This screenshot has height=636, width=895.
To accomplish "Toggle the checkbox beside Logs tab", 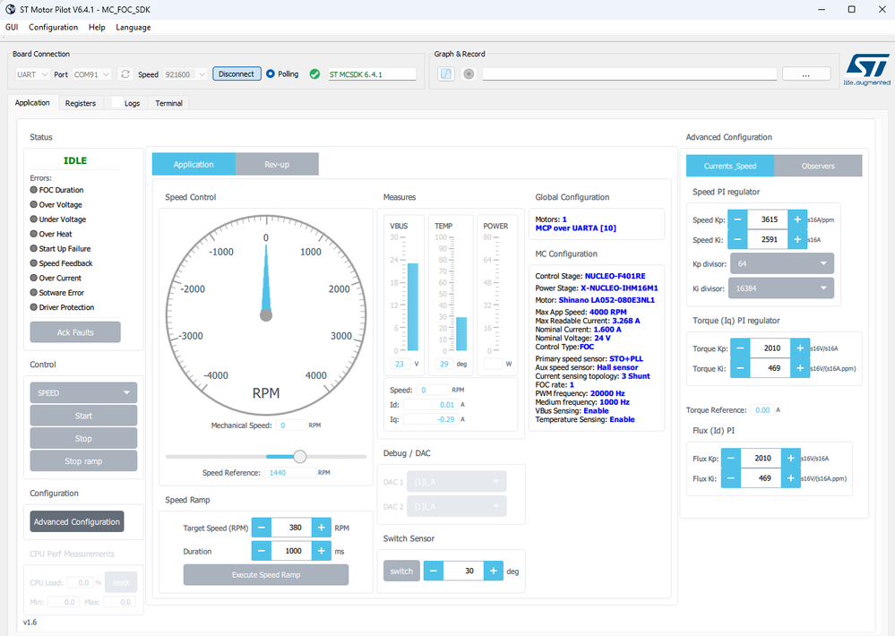I will coord(116,103).
